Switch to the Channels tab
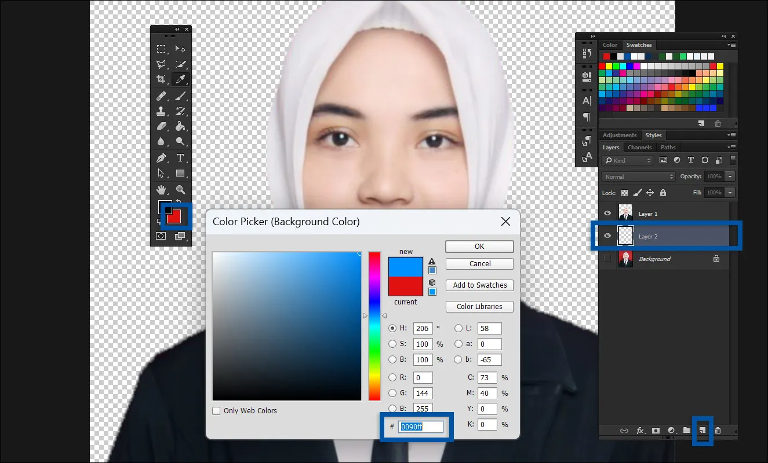The width and height of the screenshot is (768, 463). click(x=640, y=147)
